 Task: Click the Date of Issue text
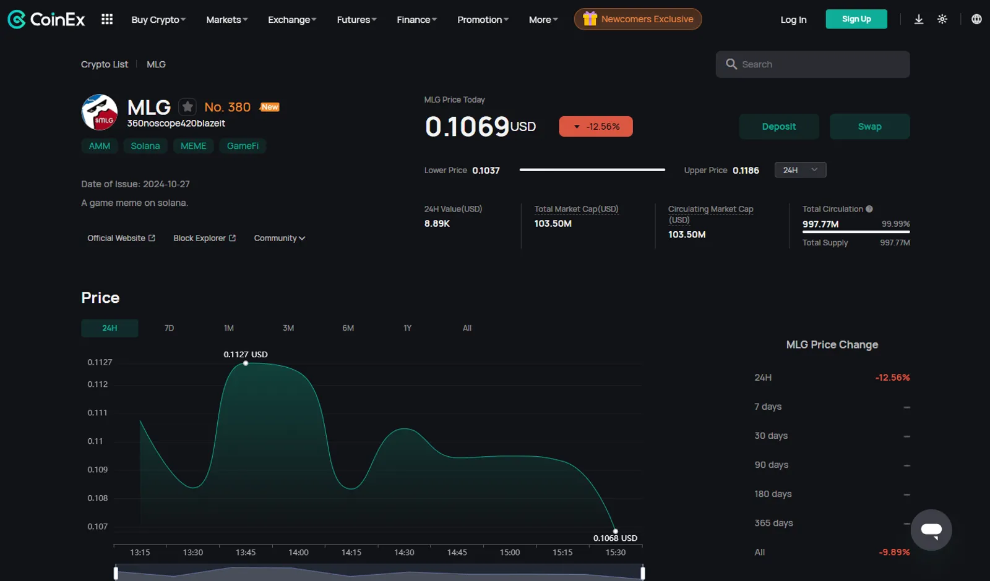click(136, 184)
